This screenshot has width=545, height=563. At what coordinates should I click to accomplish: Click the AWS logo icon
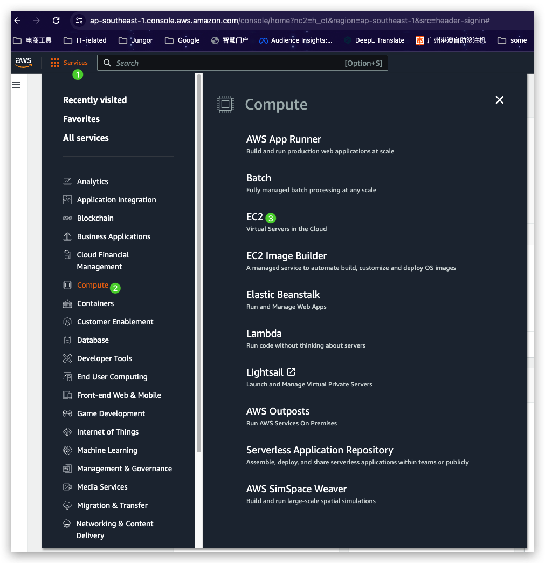click(23, 63)
